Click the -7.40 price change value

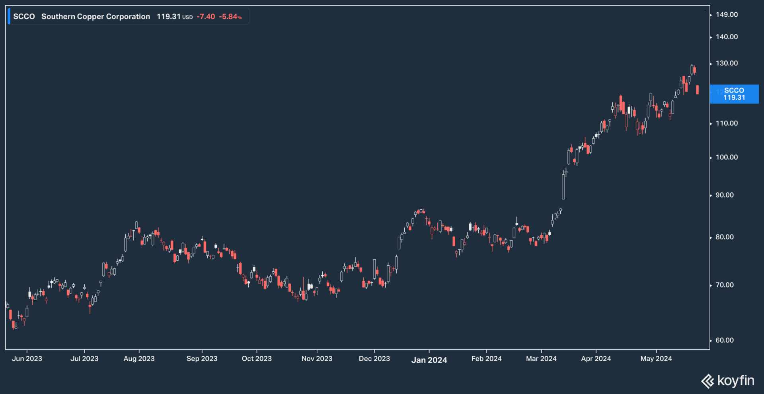206,17
